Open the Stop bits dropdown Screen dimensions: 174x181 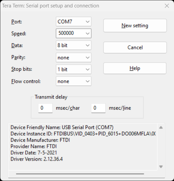click(74, 69)
